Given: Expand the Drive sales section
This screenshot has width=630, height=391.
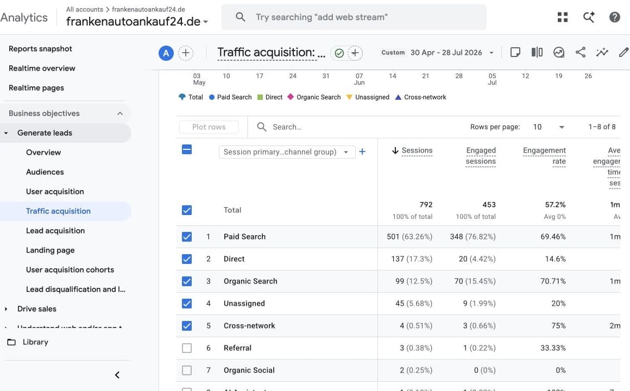Looking at the screenshot, I should pyautogui.click(x=6, y=309).
